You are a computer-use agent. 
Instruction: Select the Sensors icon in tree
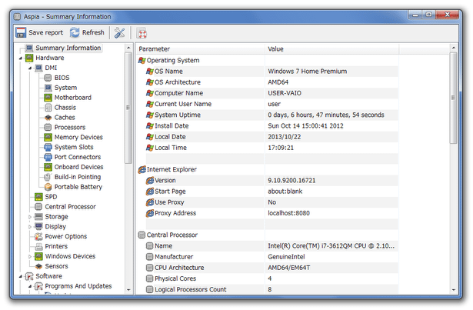[x=38, y=266]
